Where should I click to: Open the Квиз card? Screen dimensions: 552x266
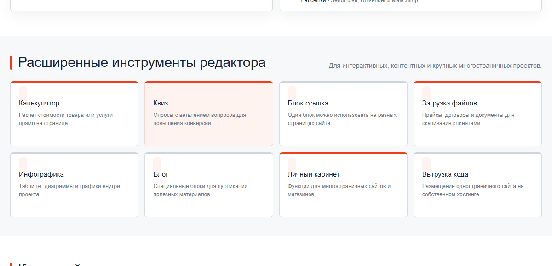[x=209, y=114]
